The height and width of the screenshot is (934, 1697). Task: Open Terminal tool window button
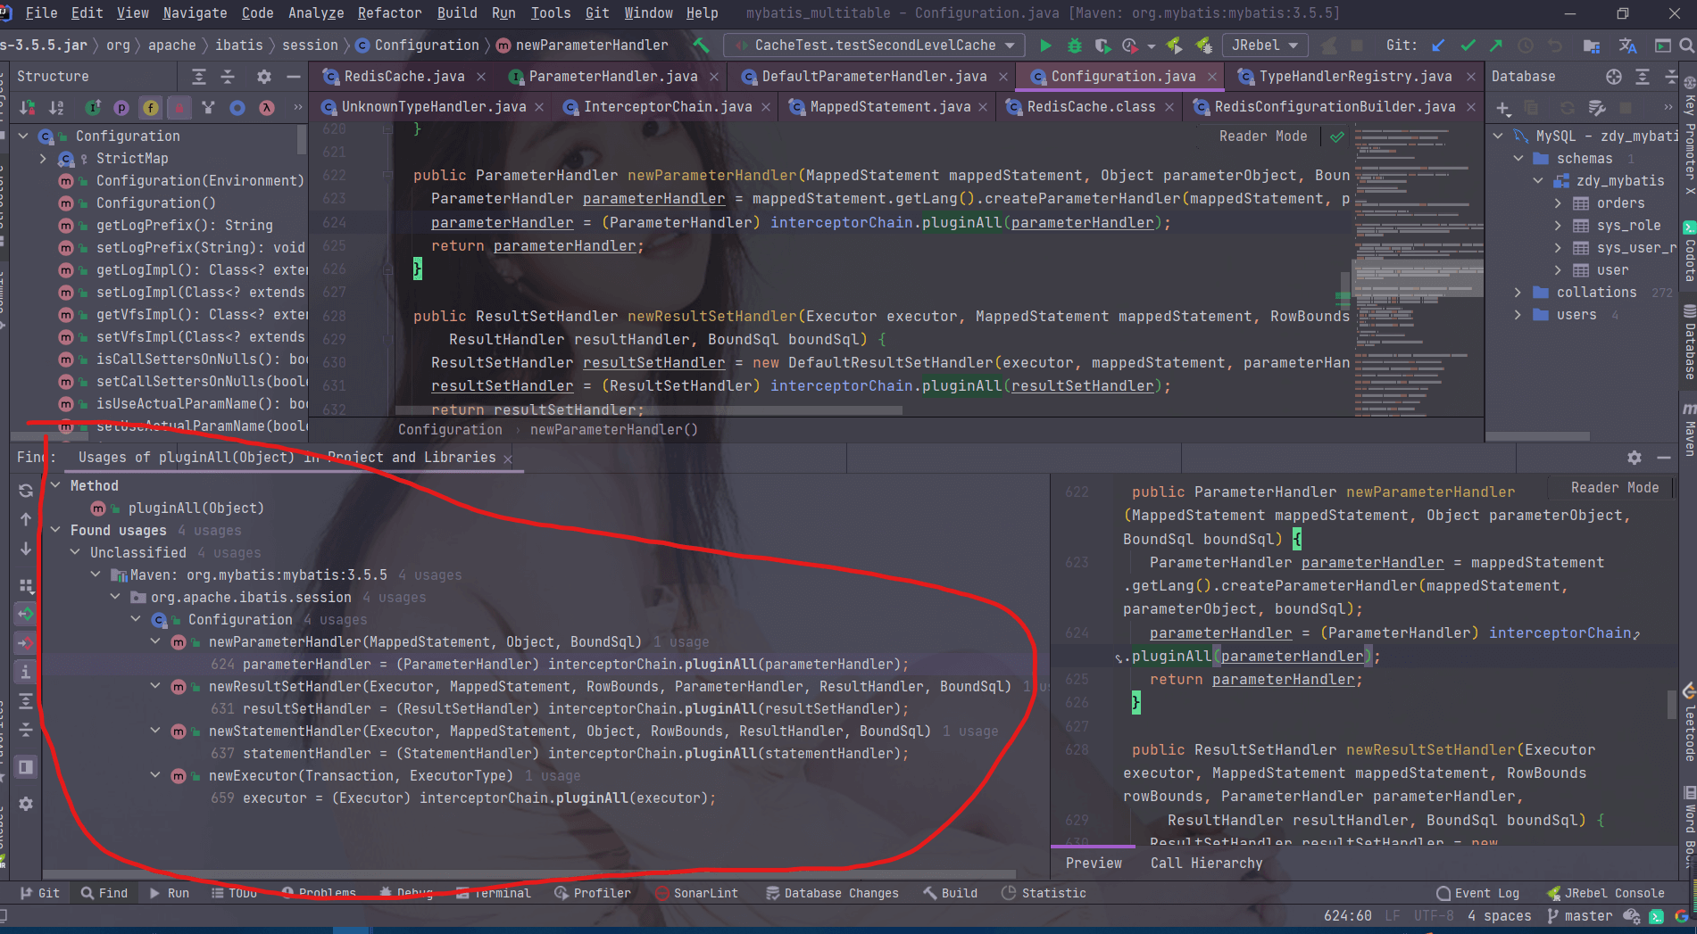pos(494,893)
